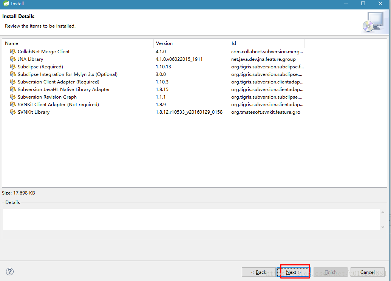
Task: Click the Subversion Client Adapter feature icon
Action: pyautogui.click(x=13, y=82)
